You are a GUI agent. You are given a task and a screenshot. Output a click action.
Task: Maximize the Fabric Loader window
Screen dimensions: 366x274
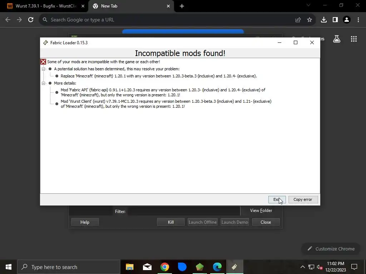[x=296, y=42]
